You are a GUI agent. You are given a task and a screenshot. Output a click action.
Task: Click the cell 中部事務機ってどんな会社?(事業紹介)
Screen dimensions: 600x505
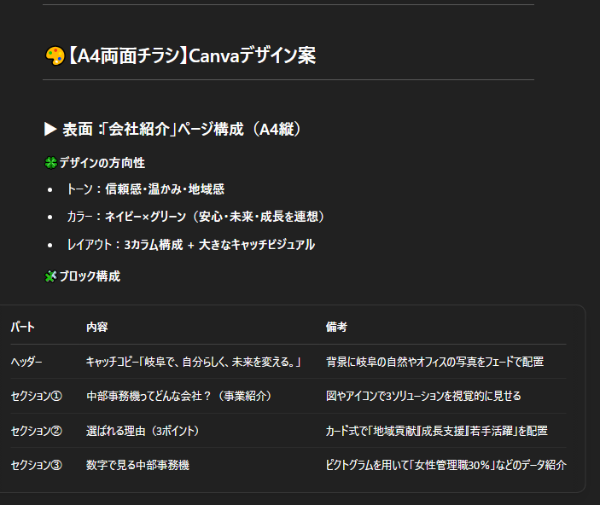[x=179, y=396]
